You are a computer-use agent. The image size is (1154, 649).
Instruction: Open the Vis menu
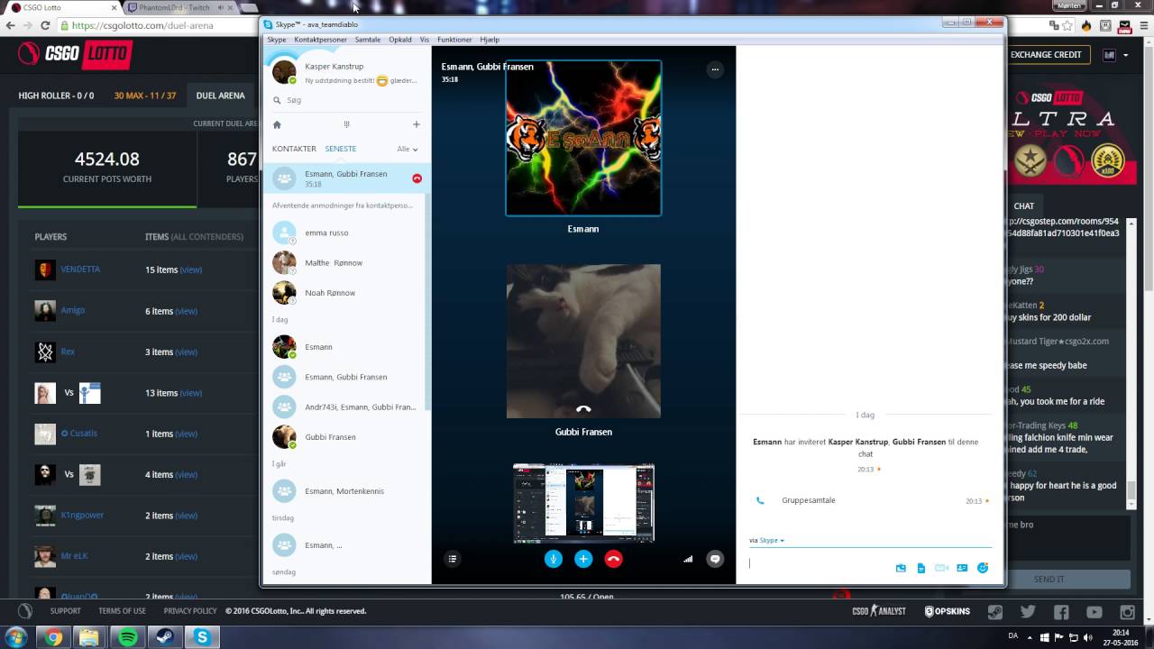pyautogui.click(x=425, y=40)
